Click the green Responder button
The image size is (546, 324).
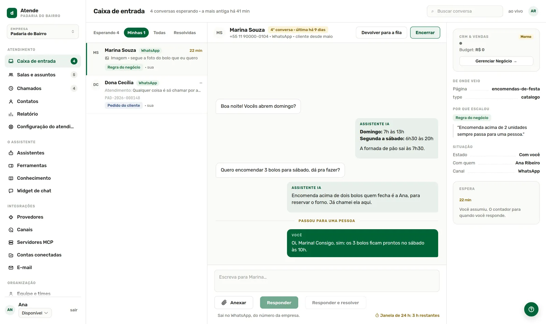tap(279, 303)
